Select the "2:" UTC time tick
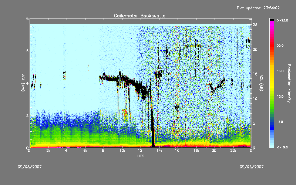The width and height of the screenshot is (296, 185). click(48, 151)
